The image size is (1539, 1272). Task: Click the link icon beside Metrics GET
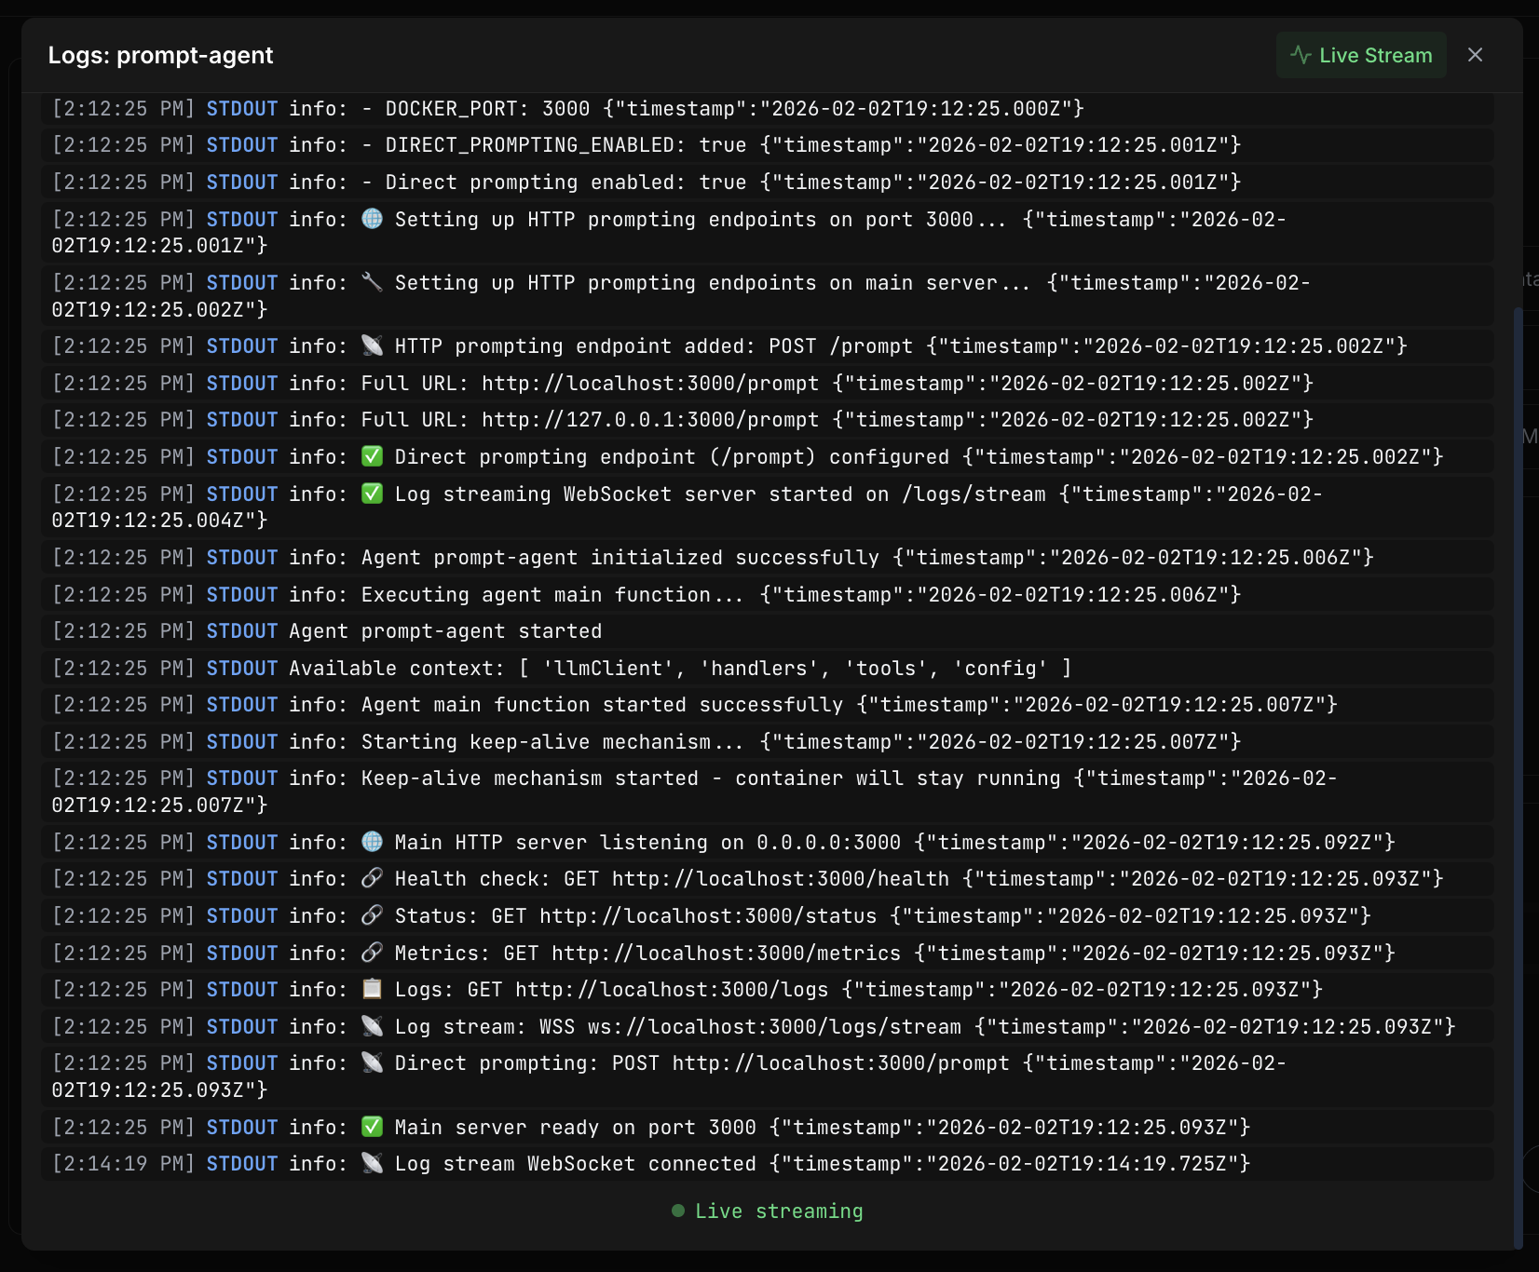372,953
